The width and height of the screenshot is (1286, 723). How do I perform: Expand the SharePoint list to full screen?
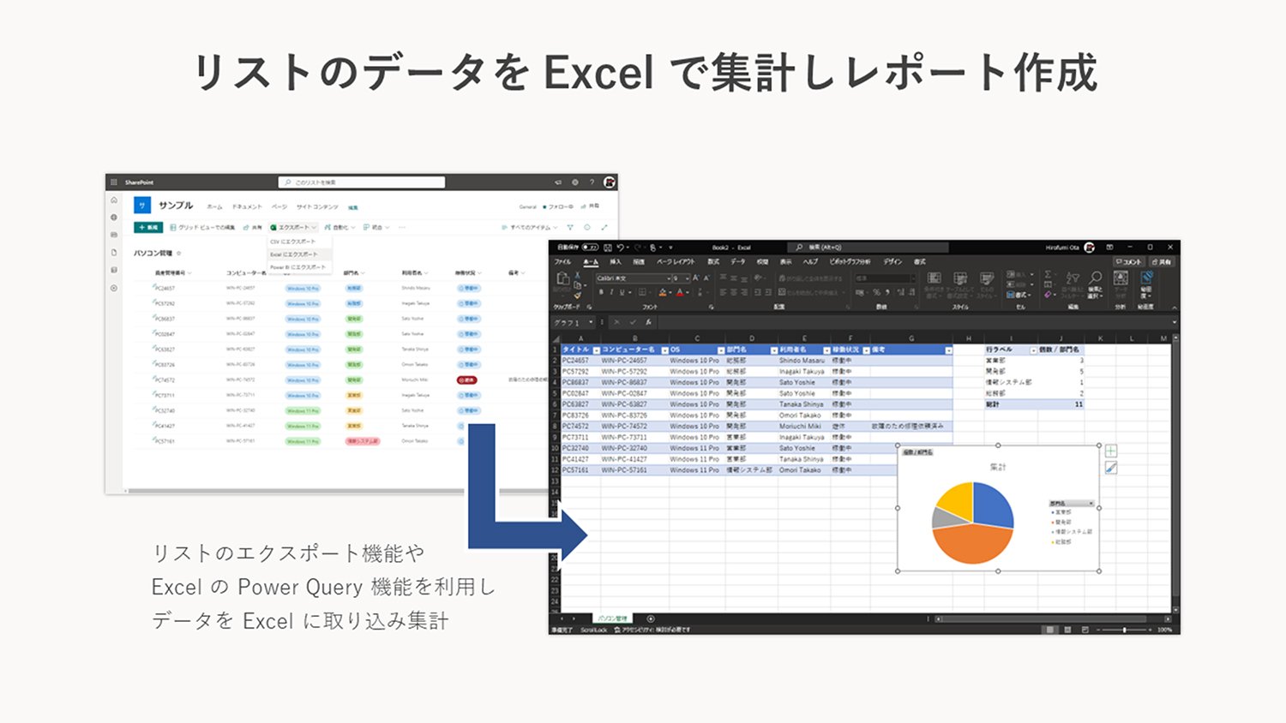coord(604,228)
